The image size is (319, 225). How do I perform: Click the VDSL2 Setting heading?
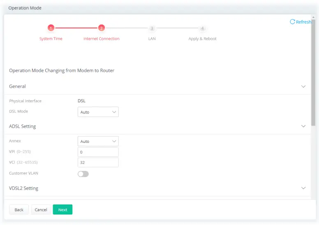23,188
